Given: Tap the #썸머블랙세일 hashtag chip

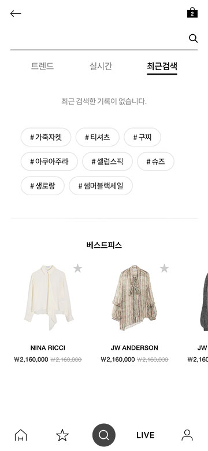Looking at the screenshot, I should click(x=101, y=186).
